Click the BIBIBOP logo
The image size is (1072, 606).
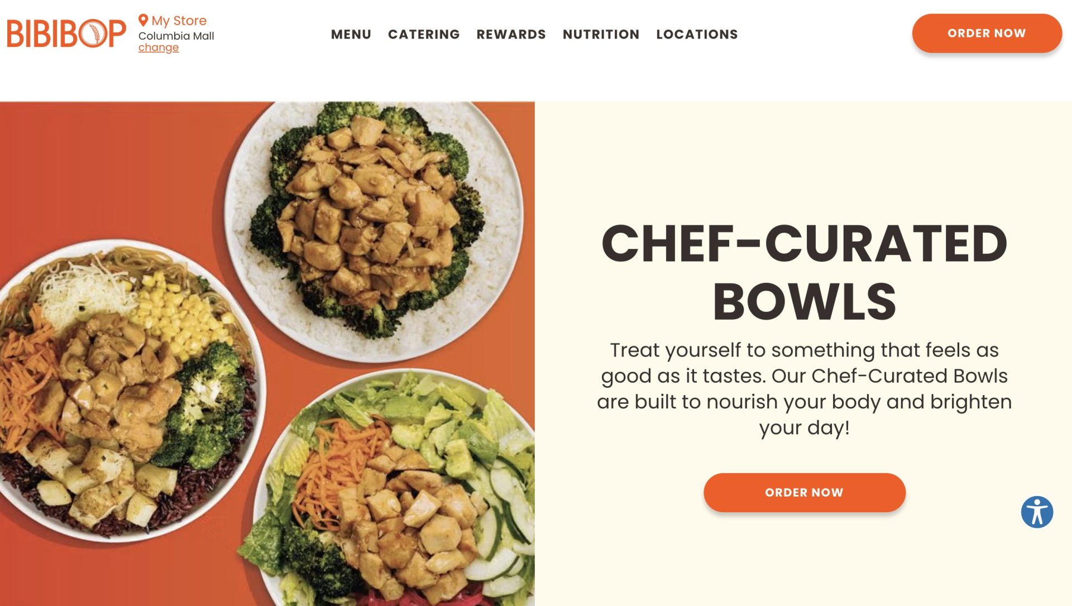(x=66, y=33)
